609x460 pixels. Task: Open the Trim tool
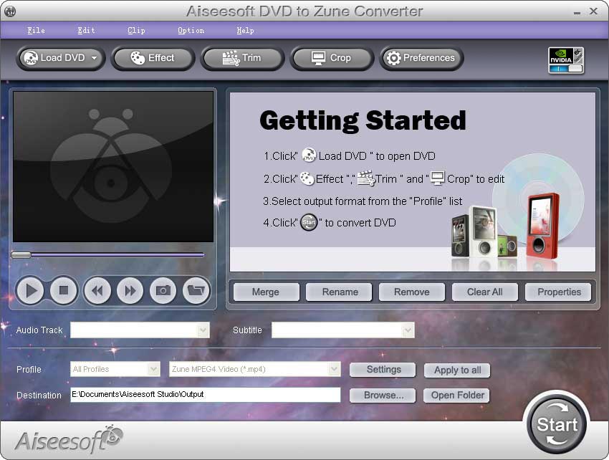click(x=241, y=58)
